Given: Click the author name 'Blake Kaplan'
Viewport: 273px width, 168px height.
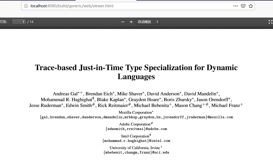Looking at the screenshot, I should pyautogui.click(x=110, y=100).
